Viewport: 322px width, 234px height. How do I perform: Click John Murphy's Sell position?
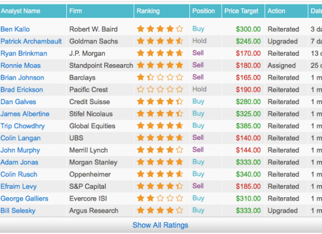tap(198, 150)
